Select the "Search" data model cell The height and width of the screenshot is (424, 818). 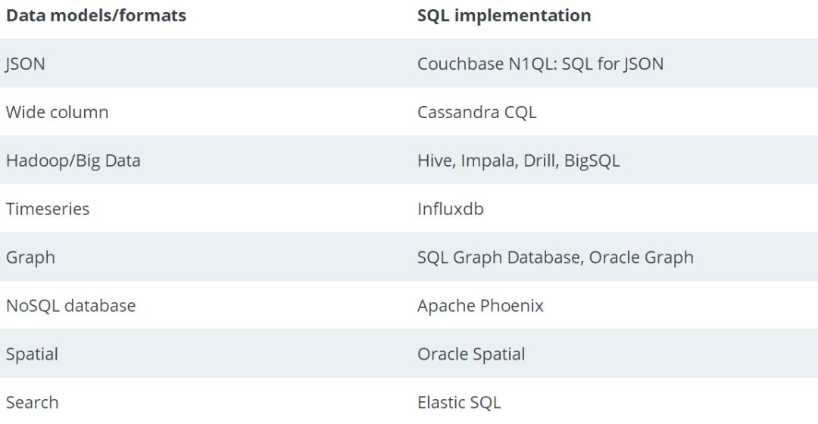point(32,403)
